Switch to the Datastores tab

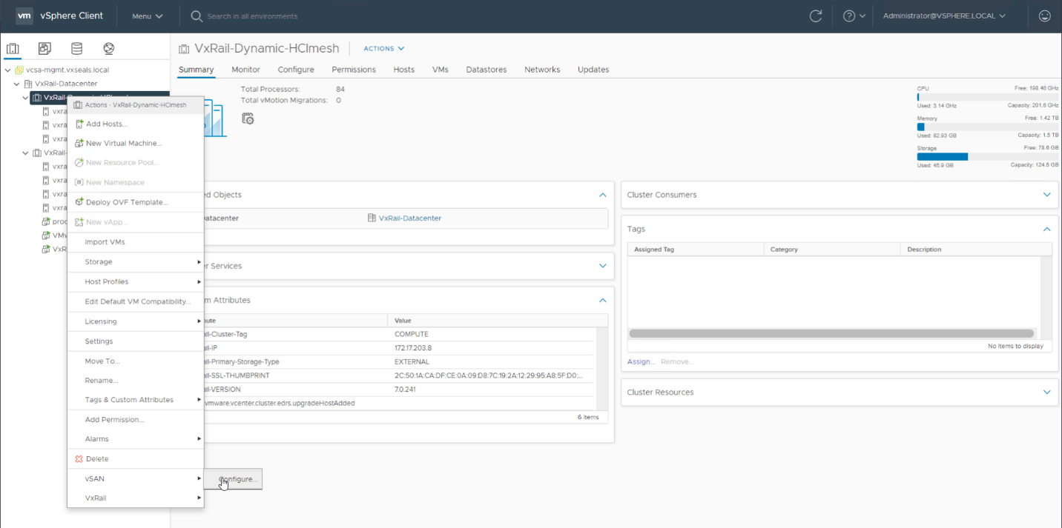pos(486,70)
